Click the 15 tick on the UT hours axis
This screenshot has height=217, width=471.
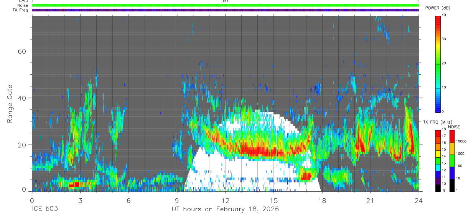(x=273, y=201)
